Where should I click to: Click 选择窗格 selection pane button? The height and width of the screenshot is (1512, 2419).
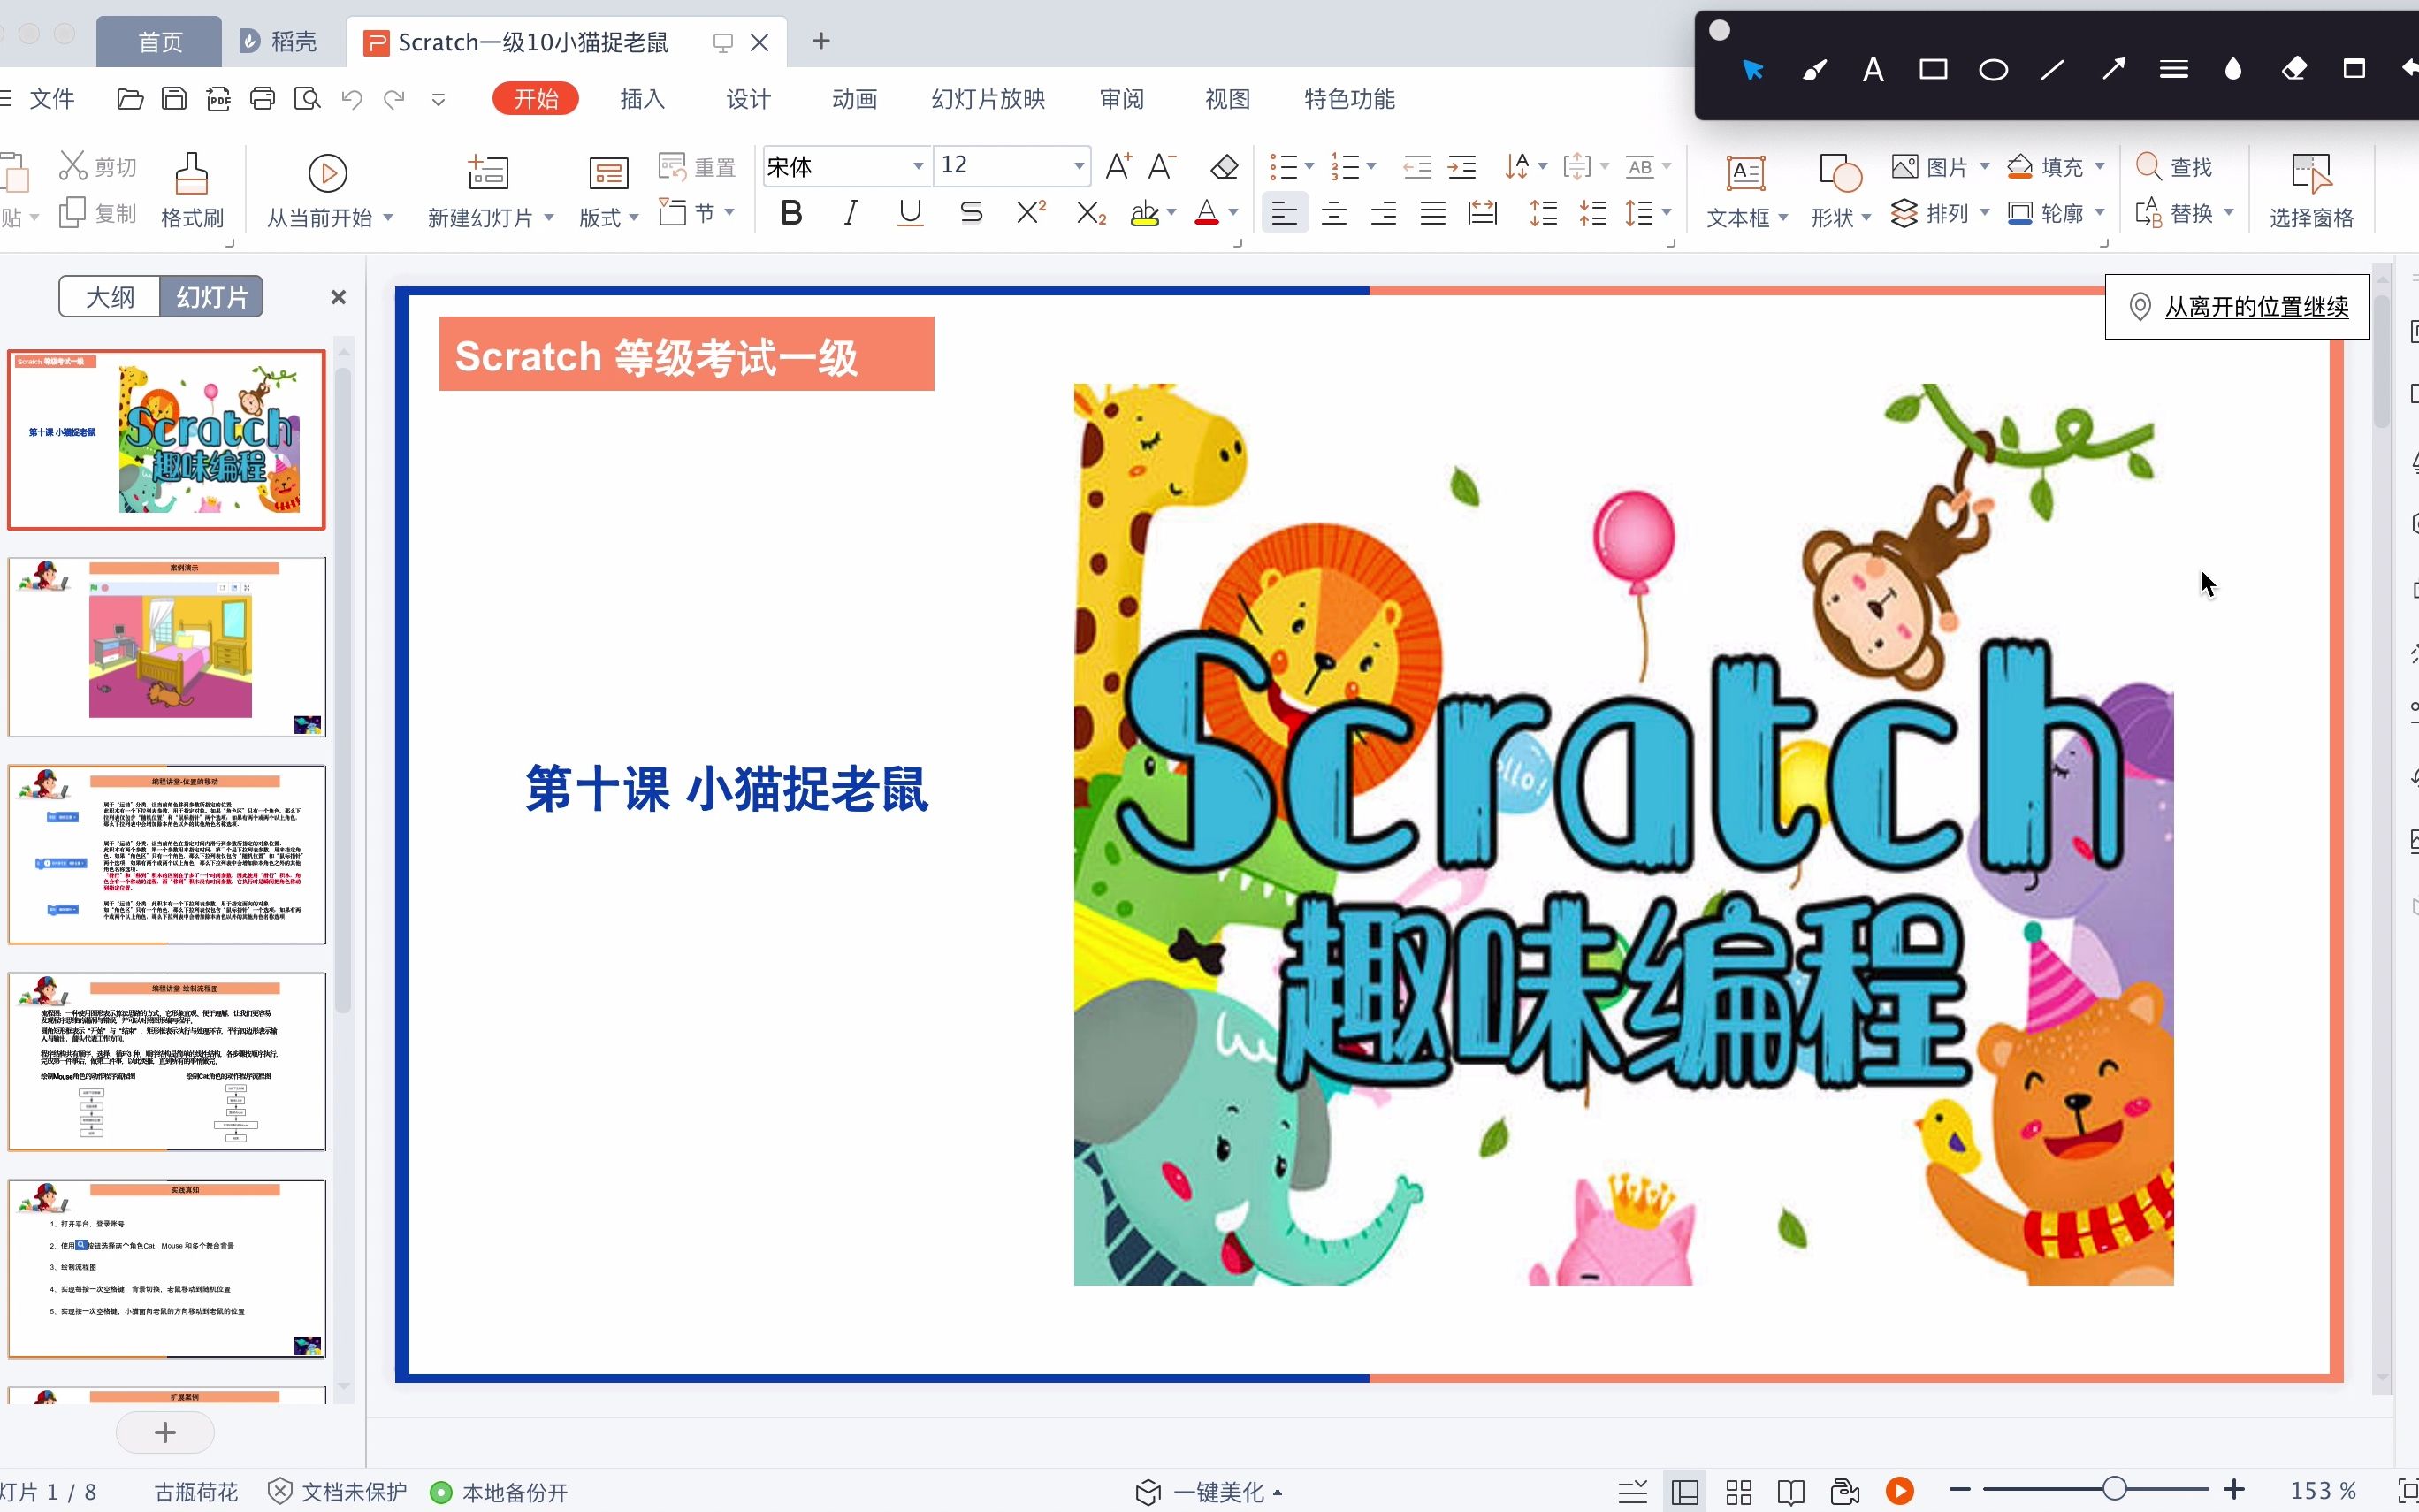coord(2311,190)
